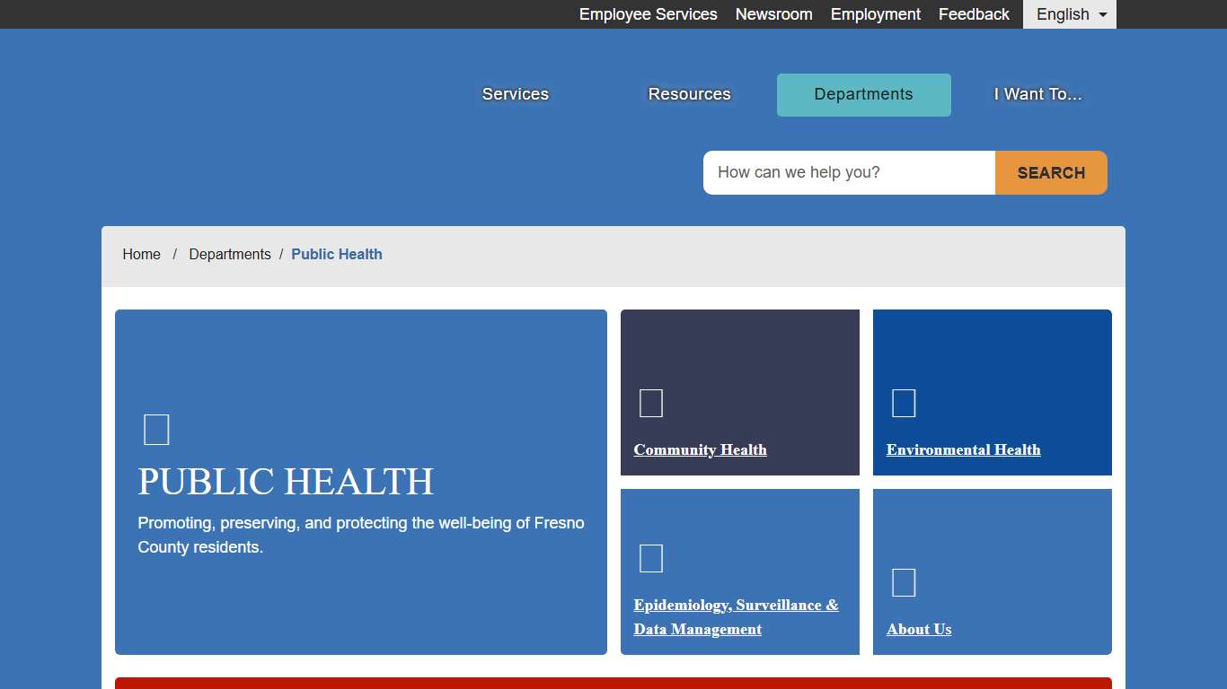1227x689 pixels.
Task: Open the Feedback page
Action: click(x=974, y=14)
